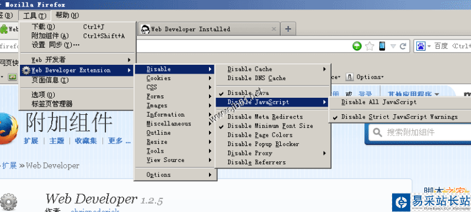Image resolution: width=471 pixels, height=212 pixels.
Task: Expand the Information submenu
Action: tap(174, 114)
